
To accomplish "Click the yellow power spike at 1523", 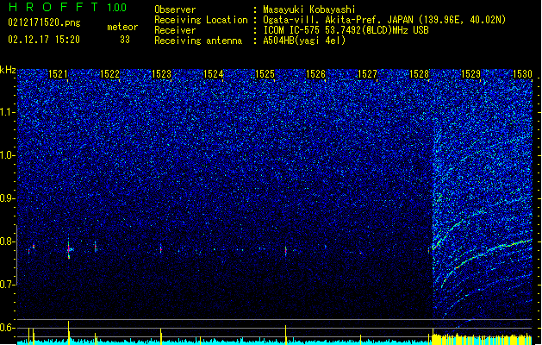I will (161, 336).
